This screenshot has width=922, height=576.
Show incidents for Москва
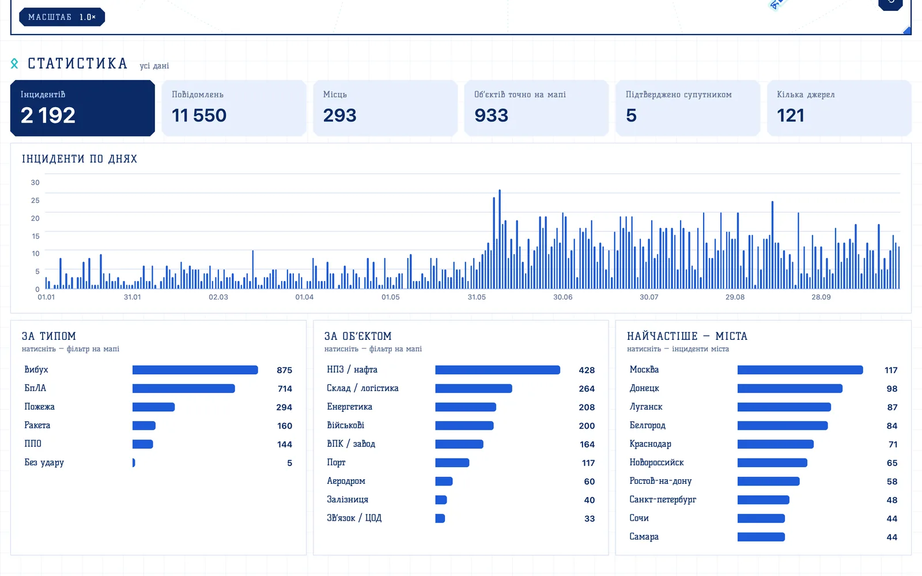764,370
